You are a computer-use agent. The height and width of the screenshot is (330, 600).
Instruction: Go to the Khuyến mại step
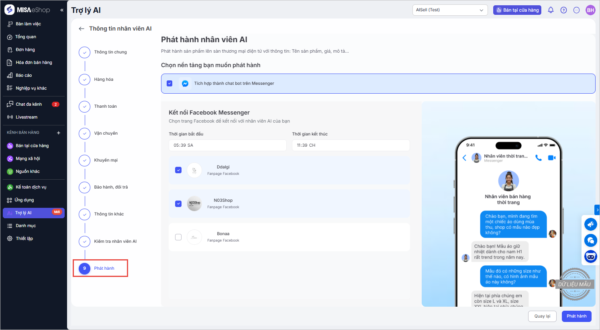(106, 160)
